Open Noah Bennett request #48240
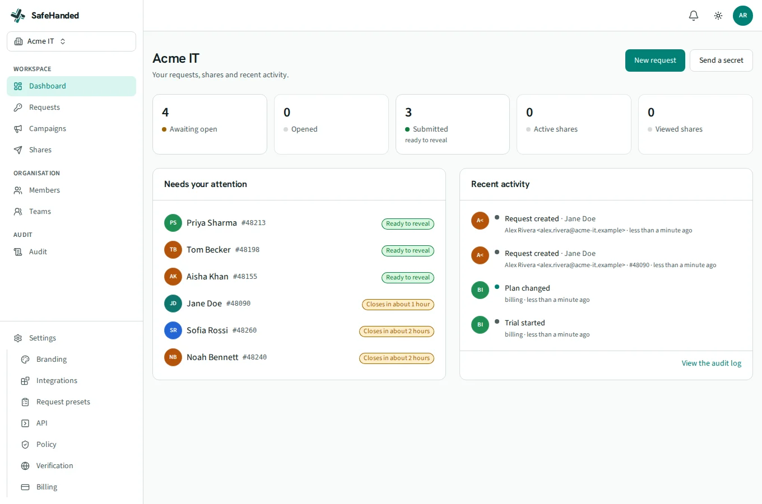The image size is (762, 504). 299,357
